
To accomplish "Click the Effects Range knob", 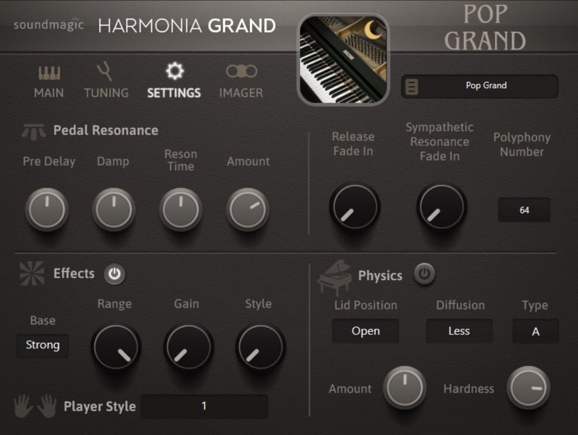I will click(116, 347).
